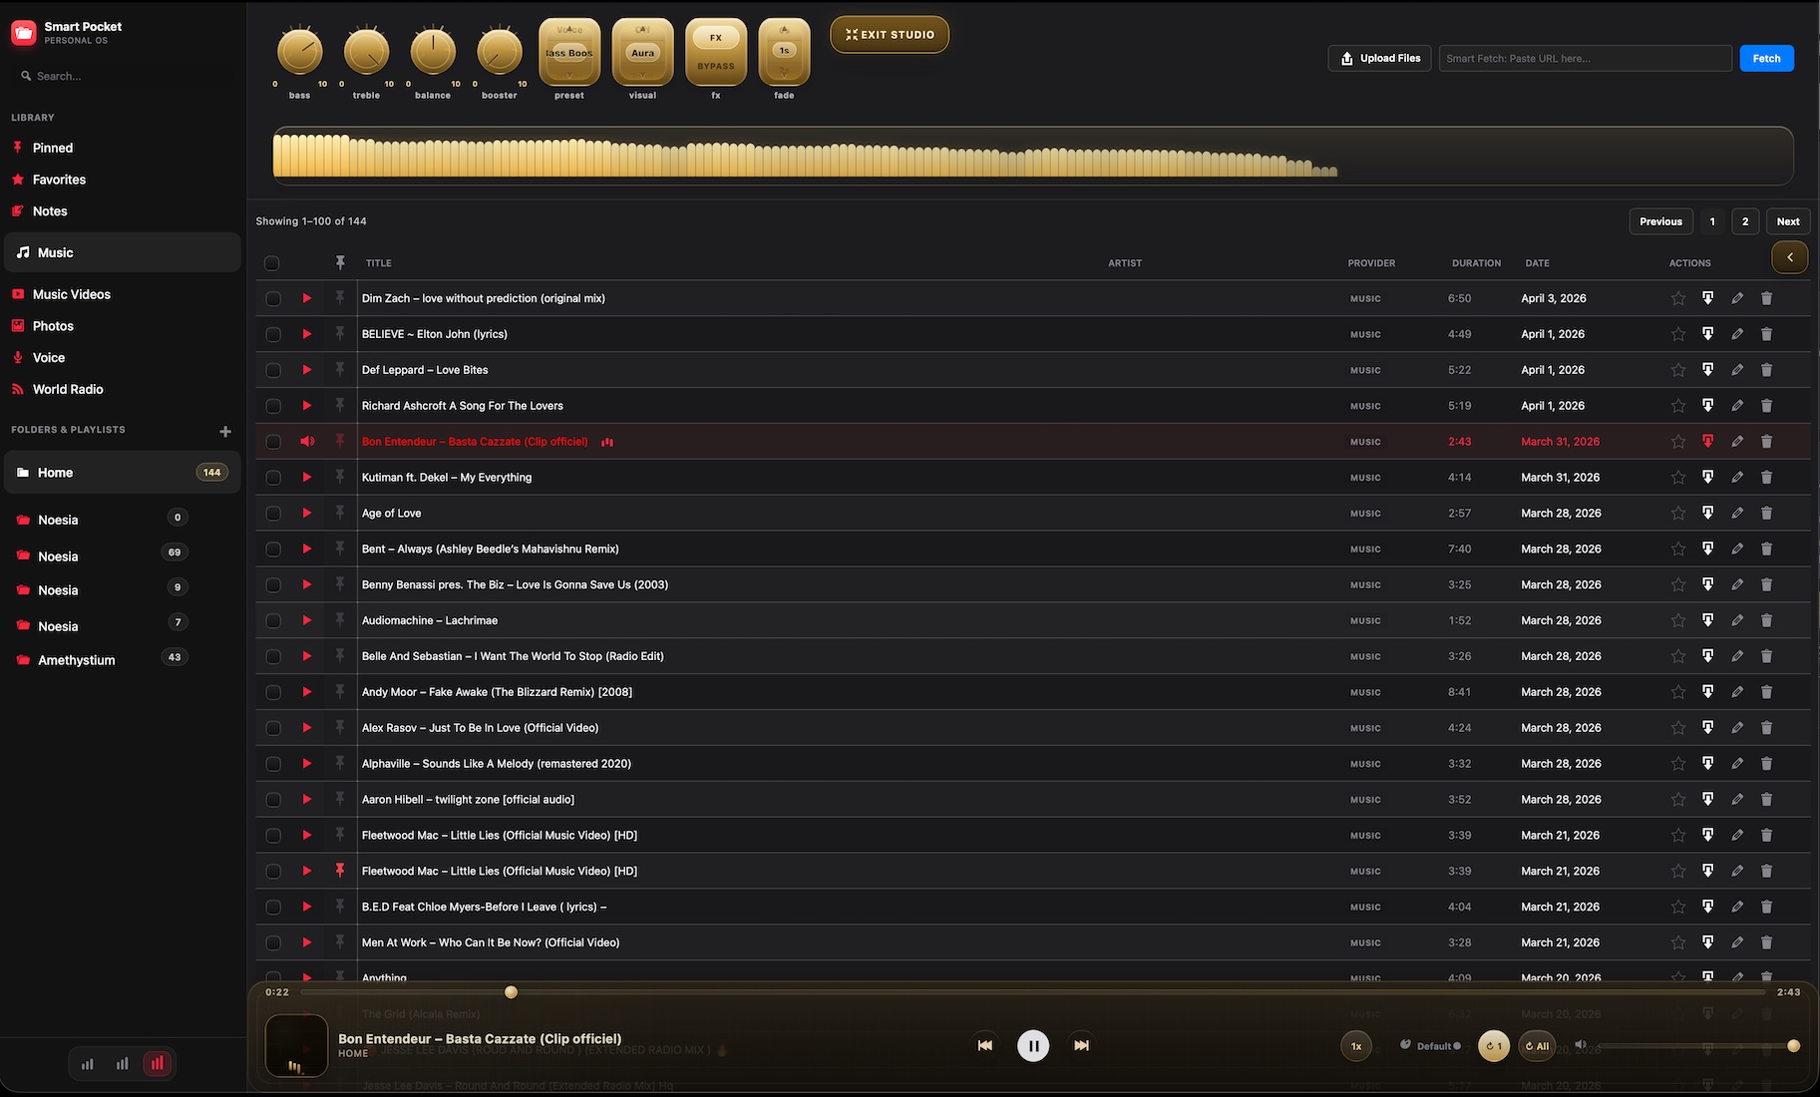Screen dimensions: 1820x1097
Task: Change the visual selector showing Aura
Action: click(x=643, y=52)
